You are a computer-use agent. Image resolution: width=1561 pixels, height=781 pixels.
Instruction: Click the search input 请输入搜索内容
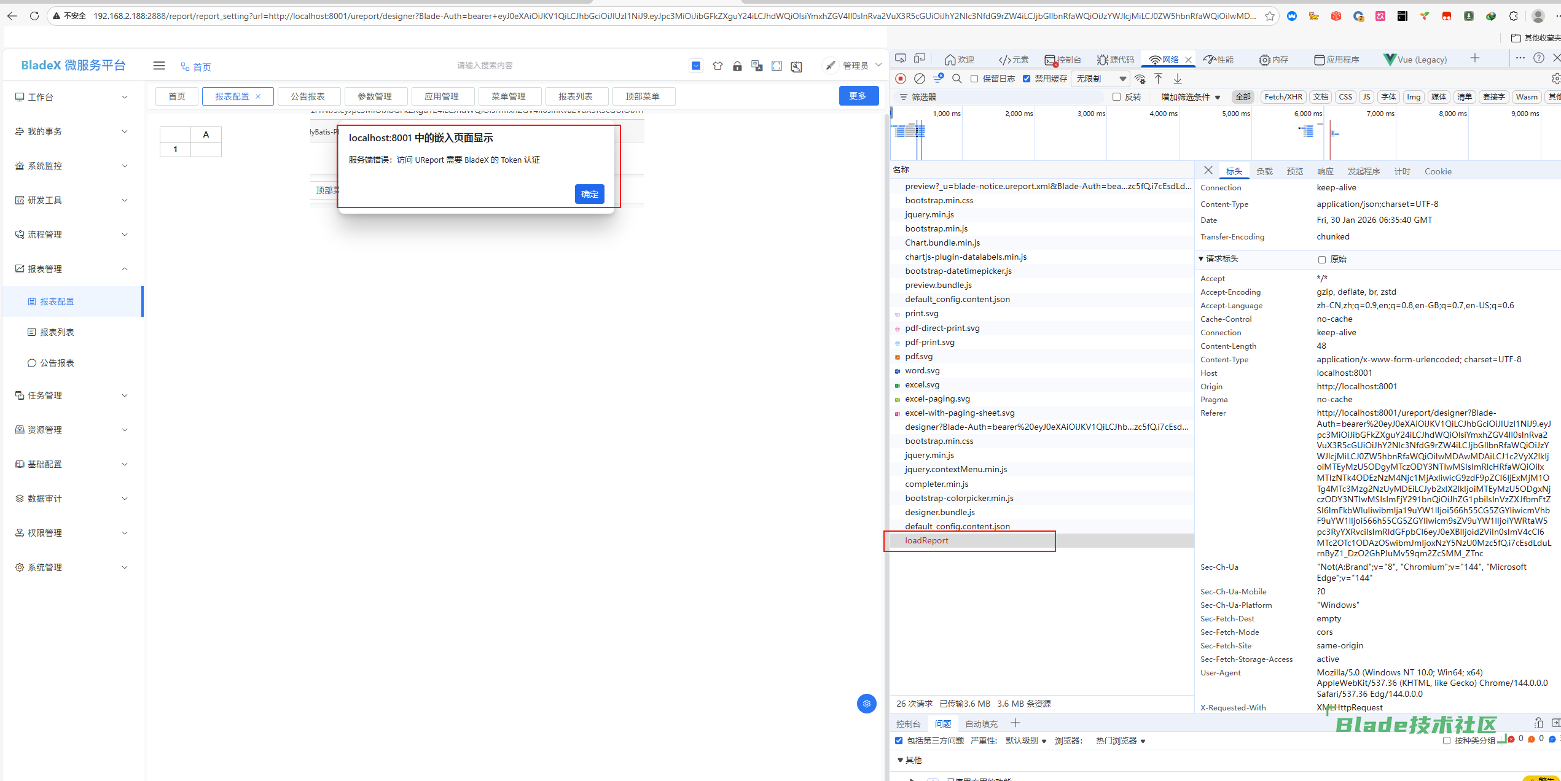pyautogui.click(x=485, y=66)
